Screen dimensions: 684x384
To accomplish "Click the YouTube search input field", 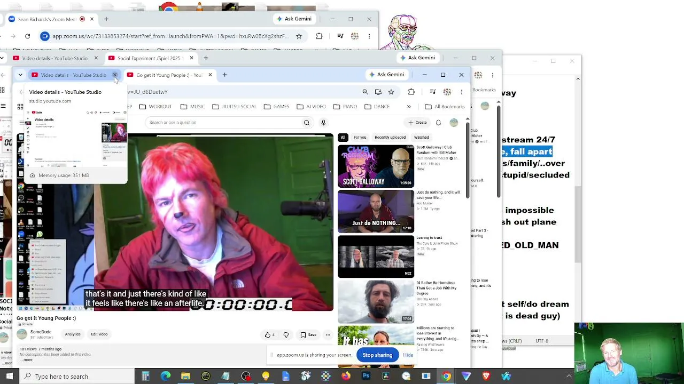I will tap(223, 123).
